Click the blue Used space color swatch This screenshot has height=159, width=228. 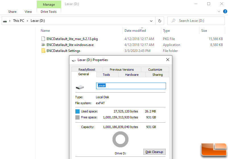(77, 111)
